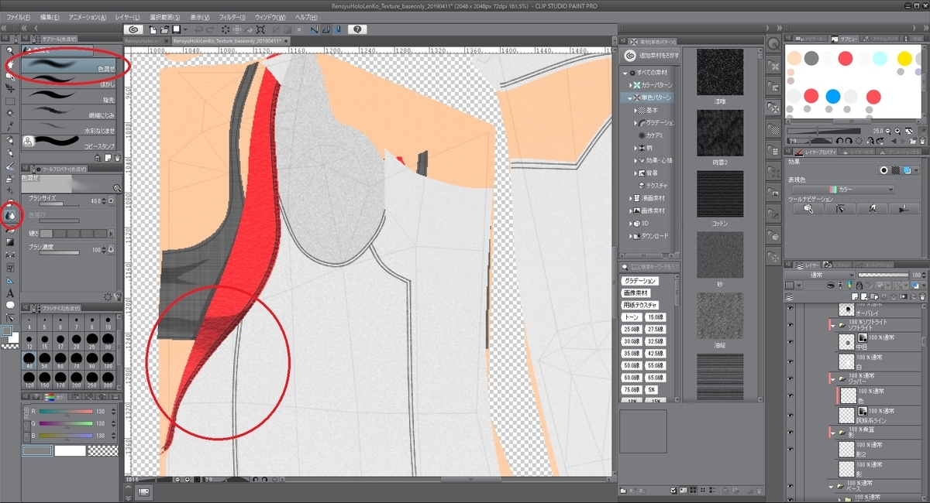Click the Clip Studio spiral icon in command bar
Screen dimensions: 930x503
click(x=134, y=29)
